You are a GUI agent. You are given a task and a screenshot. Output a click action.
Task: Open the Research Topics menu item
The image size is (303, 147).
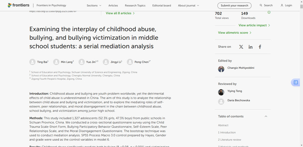[135, 5]
